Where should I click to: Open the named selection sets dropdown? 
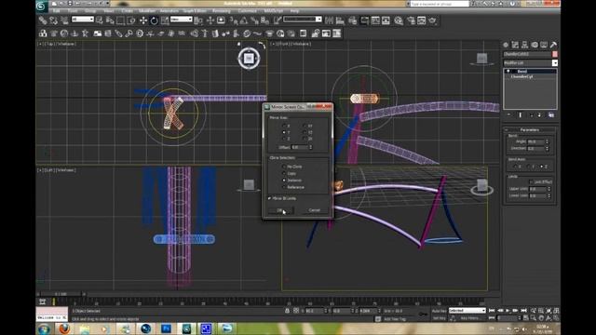point(303,19)
